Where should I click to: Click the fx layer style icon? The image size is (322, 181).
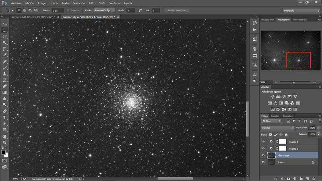click(x=283, y=178)
